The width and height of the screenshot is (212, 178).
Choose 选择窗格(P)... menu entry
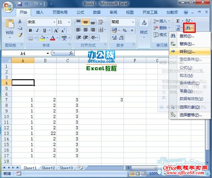tap(190, 115)
